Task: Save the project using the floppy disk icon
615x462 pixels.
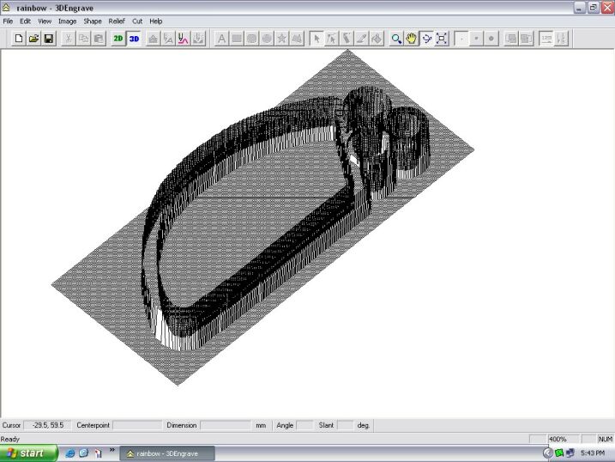Action: 48,39
